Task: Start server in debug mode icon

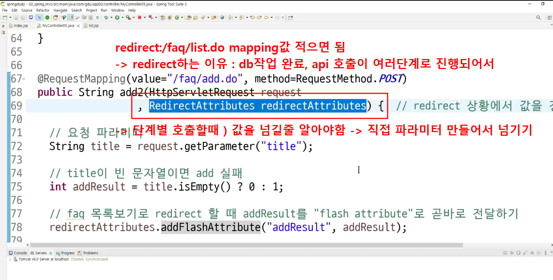Action: pyautogui.click(x=512, y=253)
